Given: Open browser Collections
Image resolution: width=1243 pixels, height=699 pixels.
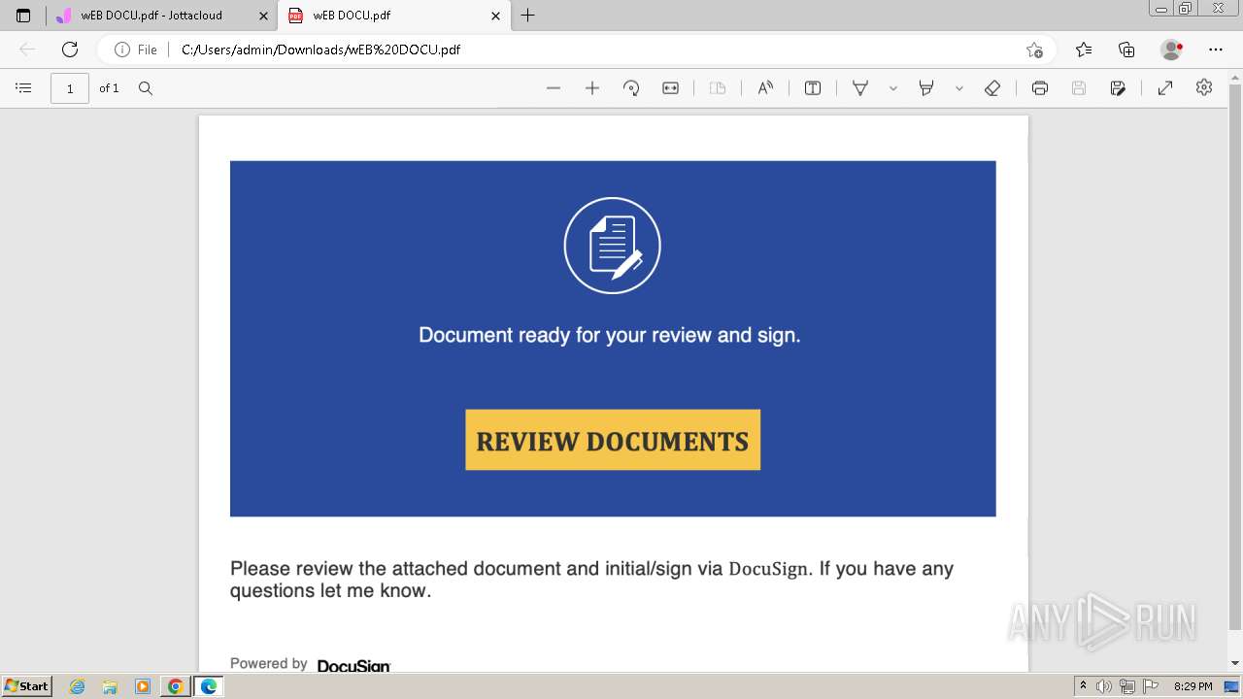Looking at the screenshot, I should [x=1126, y=50].
